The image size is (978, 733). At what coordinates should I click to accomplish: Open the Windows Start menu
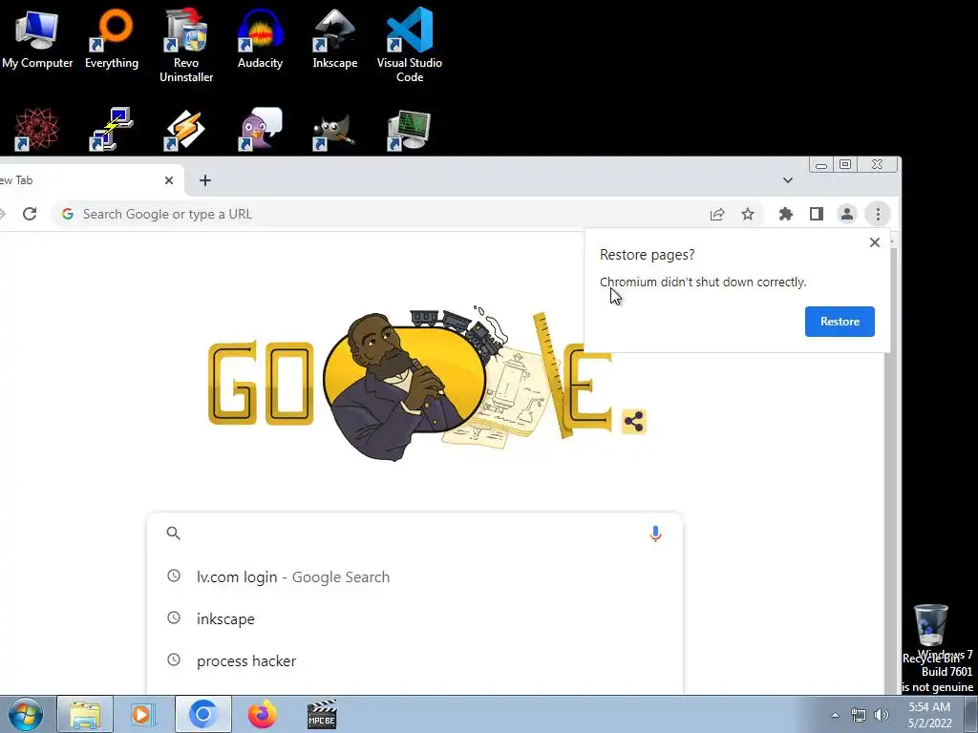click(25, 714)
